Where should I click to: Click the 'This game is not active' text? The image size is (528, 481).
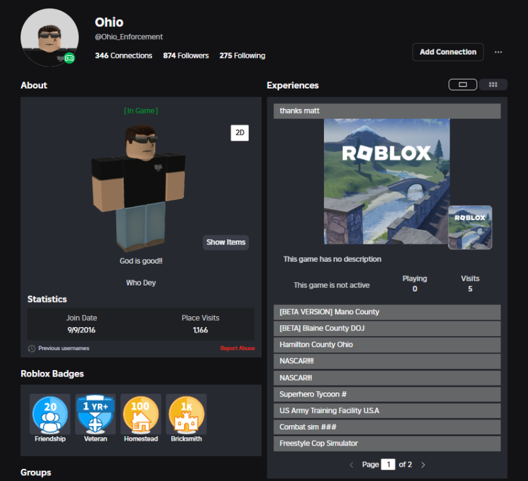(332, 285)
